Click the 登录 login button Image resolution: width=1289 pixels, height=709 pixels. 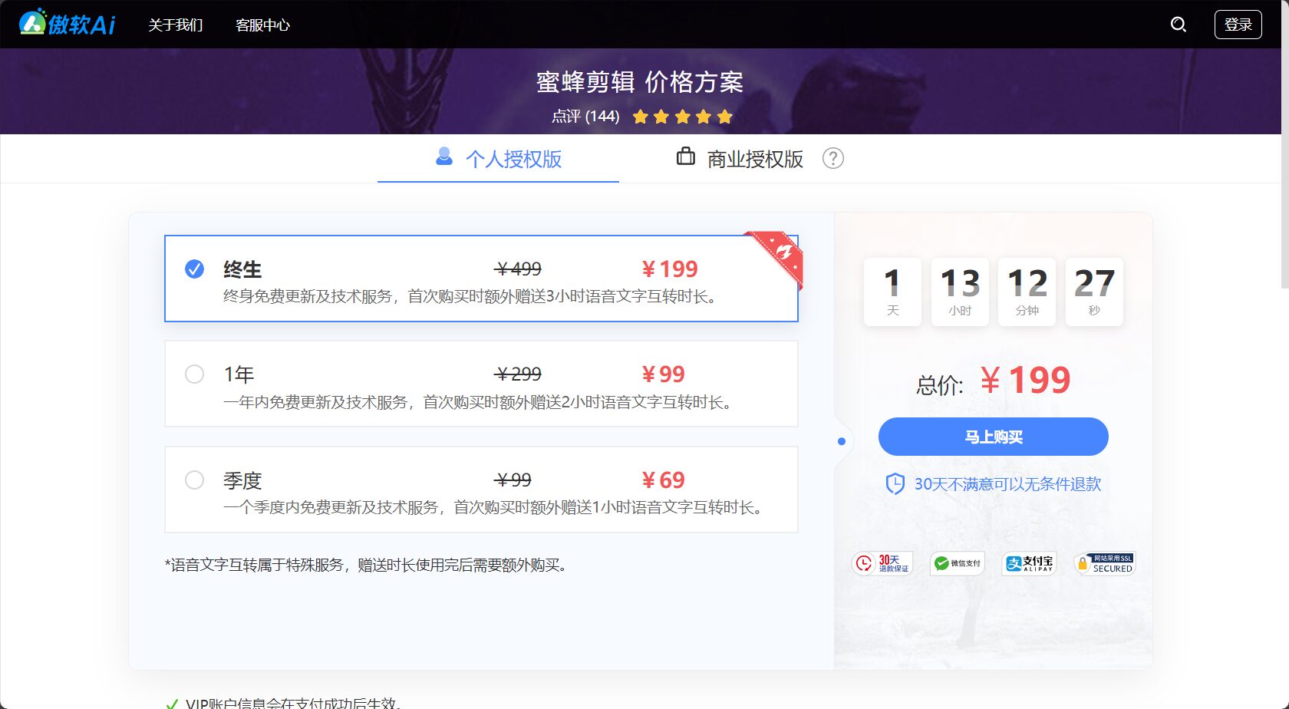[1238, 25]
